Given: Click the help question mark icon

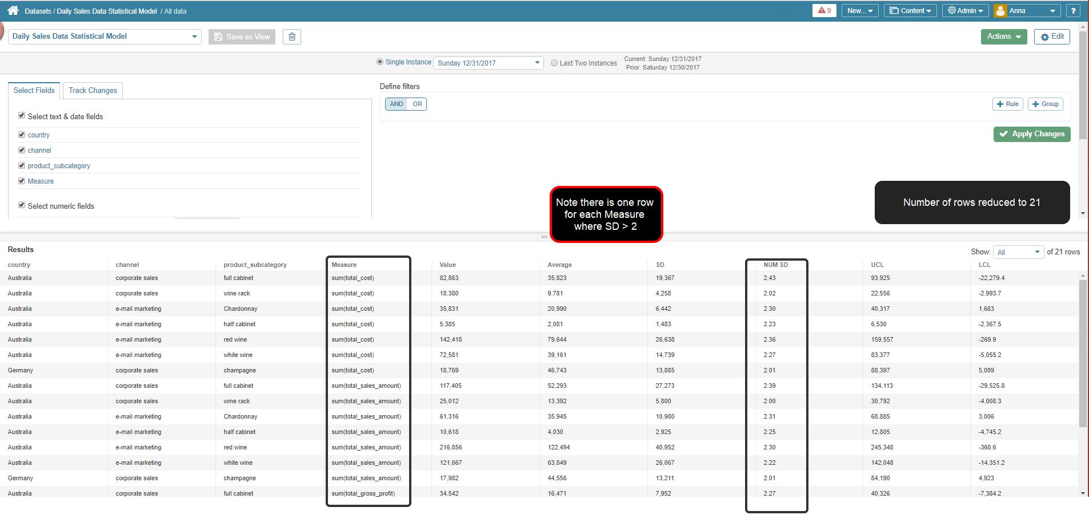Looking at the screenshot, I should [1072, 10].
